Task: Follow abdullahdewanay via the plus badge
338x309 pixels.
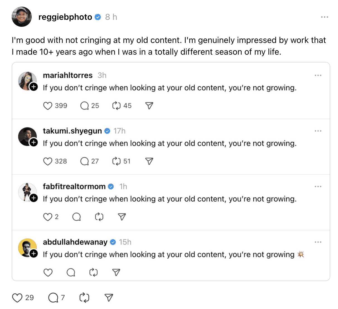Action: tap(34, 254)
